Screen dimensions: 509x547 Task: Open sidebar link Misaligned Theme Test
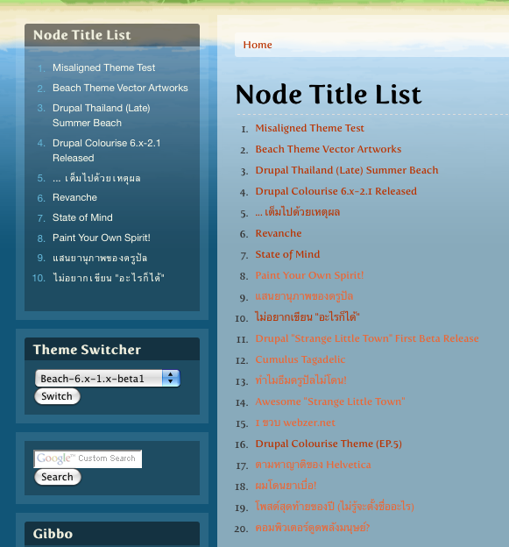coord(103,67)
